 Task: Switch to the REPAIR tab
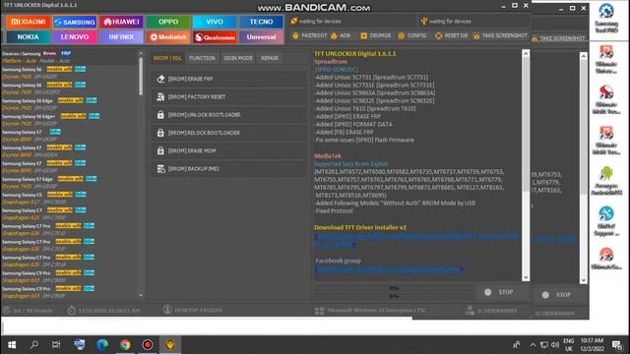point(269,58)
